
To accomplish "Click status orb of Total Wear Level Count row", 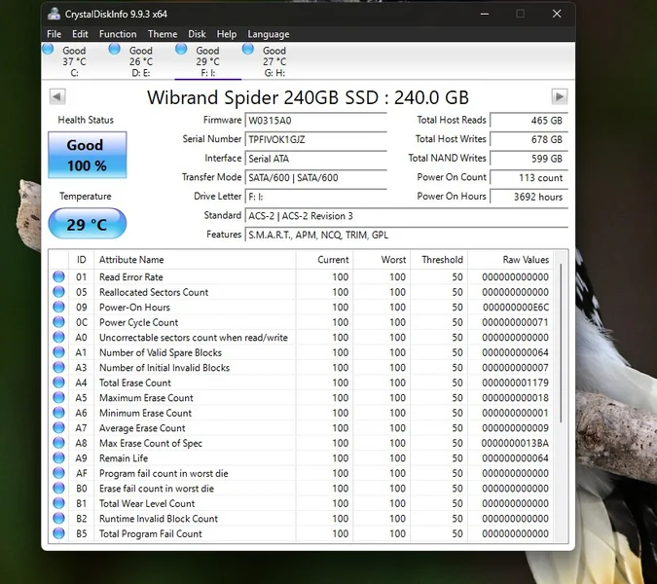I will pos(58,502).
